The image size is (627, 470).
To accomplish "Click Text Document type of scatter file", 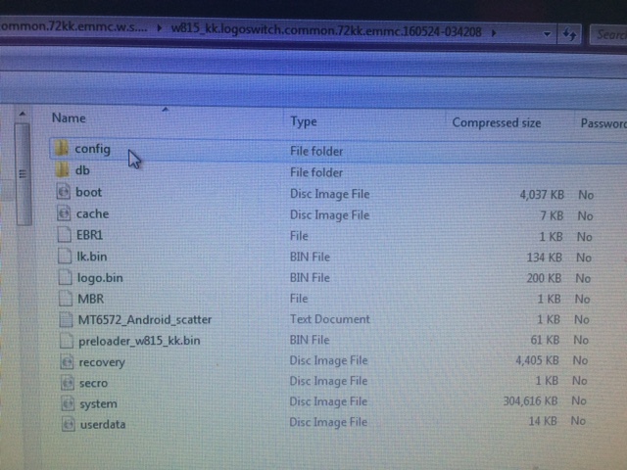I will pos(330,319).
